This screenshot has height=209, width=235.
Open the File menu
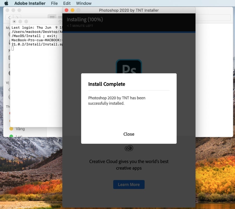[x=54, y=3]
